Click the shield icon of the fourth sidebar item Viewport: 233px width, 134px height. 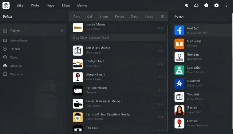pos(5,57)
